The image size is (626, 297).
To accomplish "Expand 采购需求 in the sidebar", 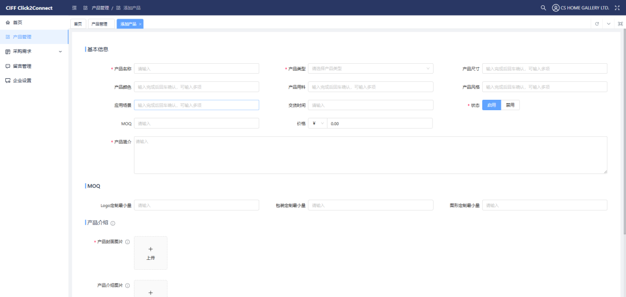I will pyautogui.click(x=34, y=51).
